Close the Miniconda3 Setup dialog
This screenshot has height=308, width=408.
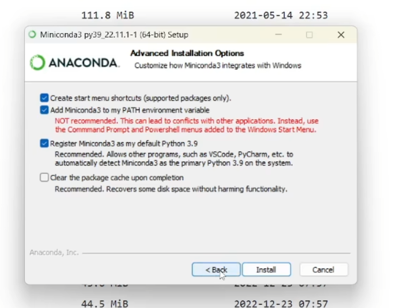(341, 35)
